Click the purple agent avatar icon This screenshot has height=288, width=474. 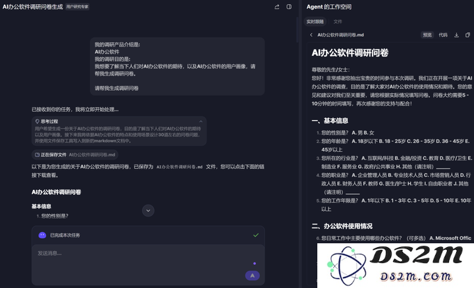(x=42, y=235)
